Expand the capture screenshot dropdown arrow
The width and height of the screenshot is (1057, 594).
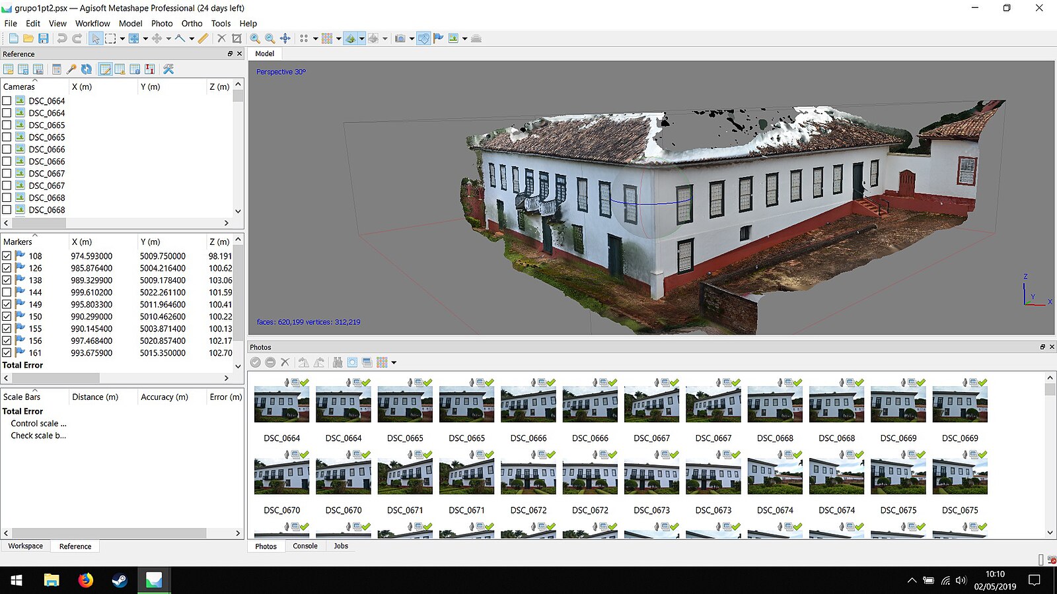pos(412,38)
